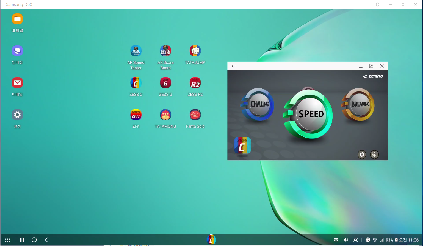The height and width of the screenshot is (246, 423).
Task: Launch the TATAMONG app
Action: click(x=165, y=115)
